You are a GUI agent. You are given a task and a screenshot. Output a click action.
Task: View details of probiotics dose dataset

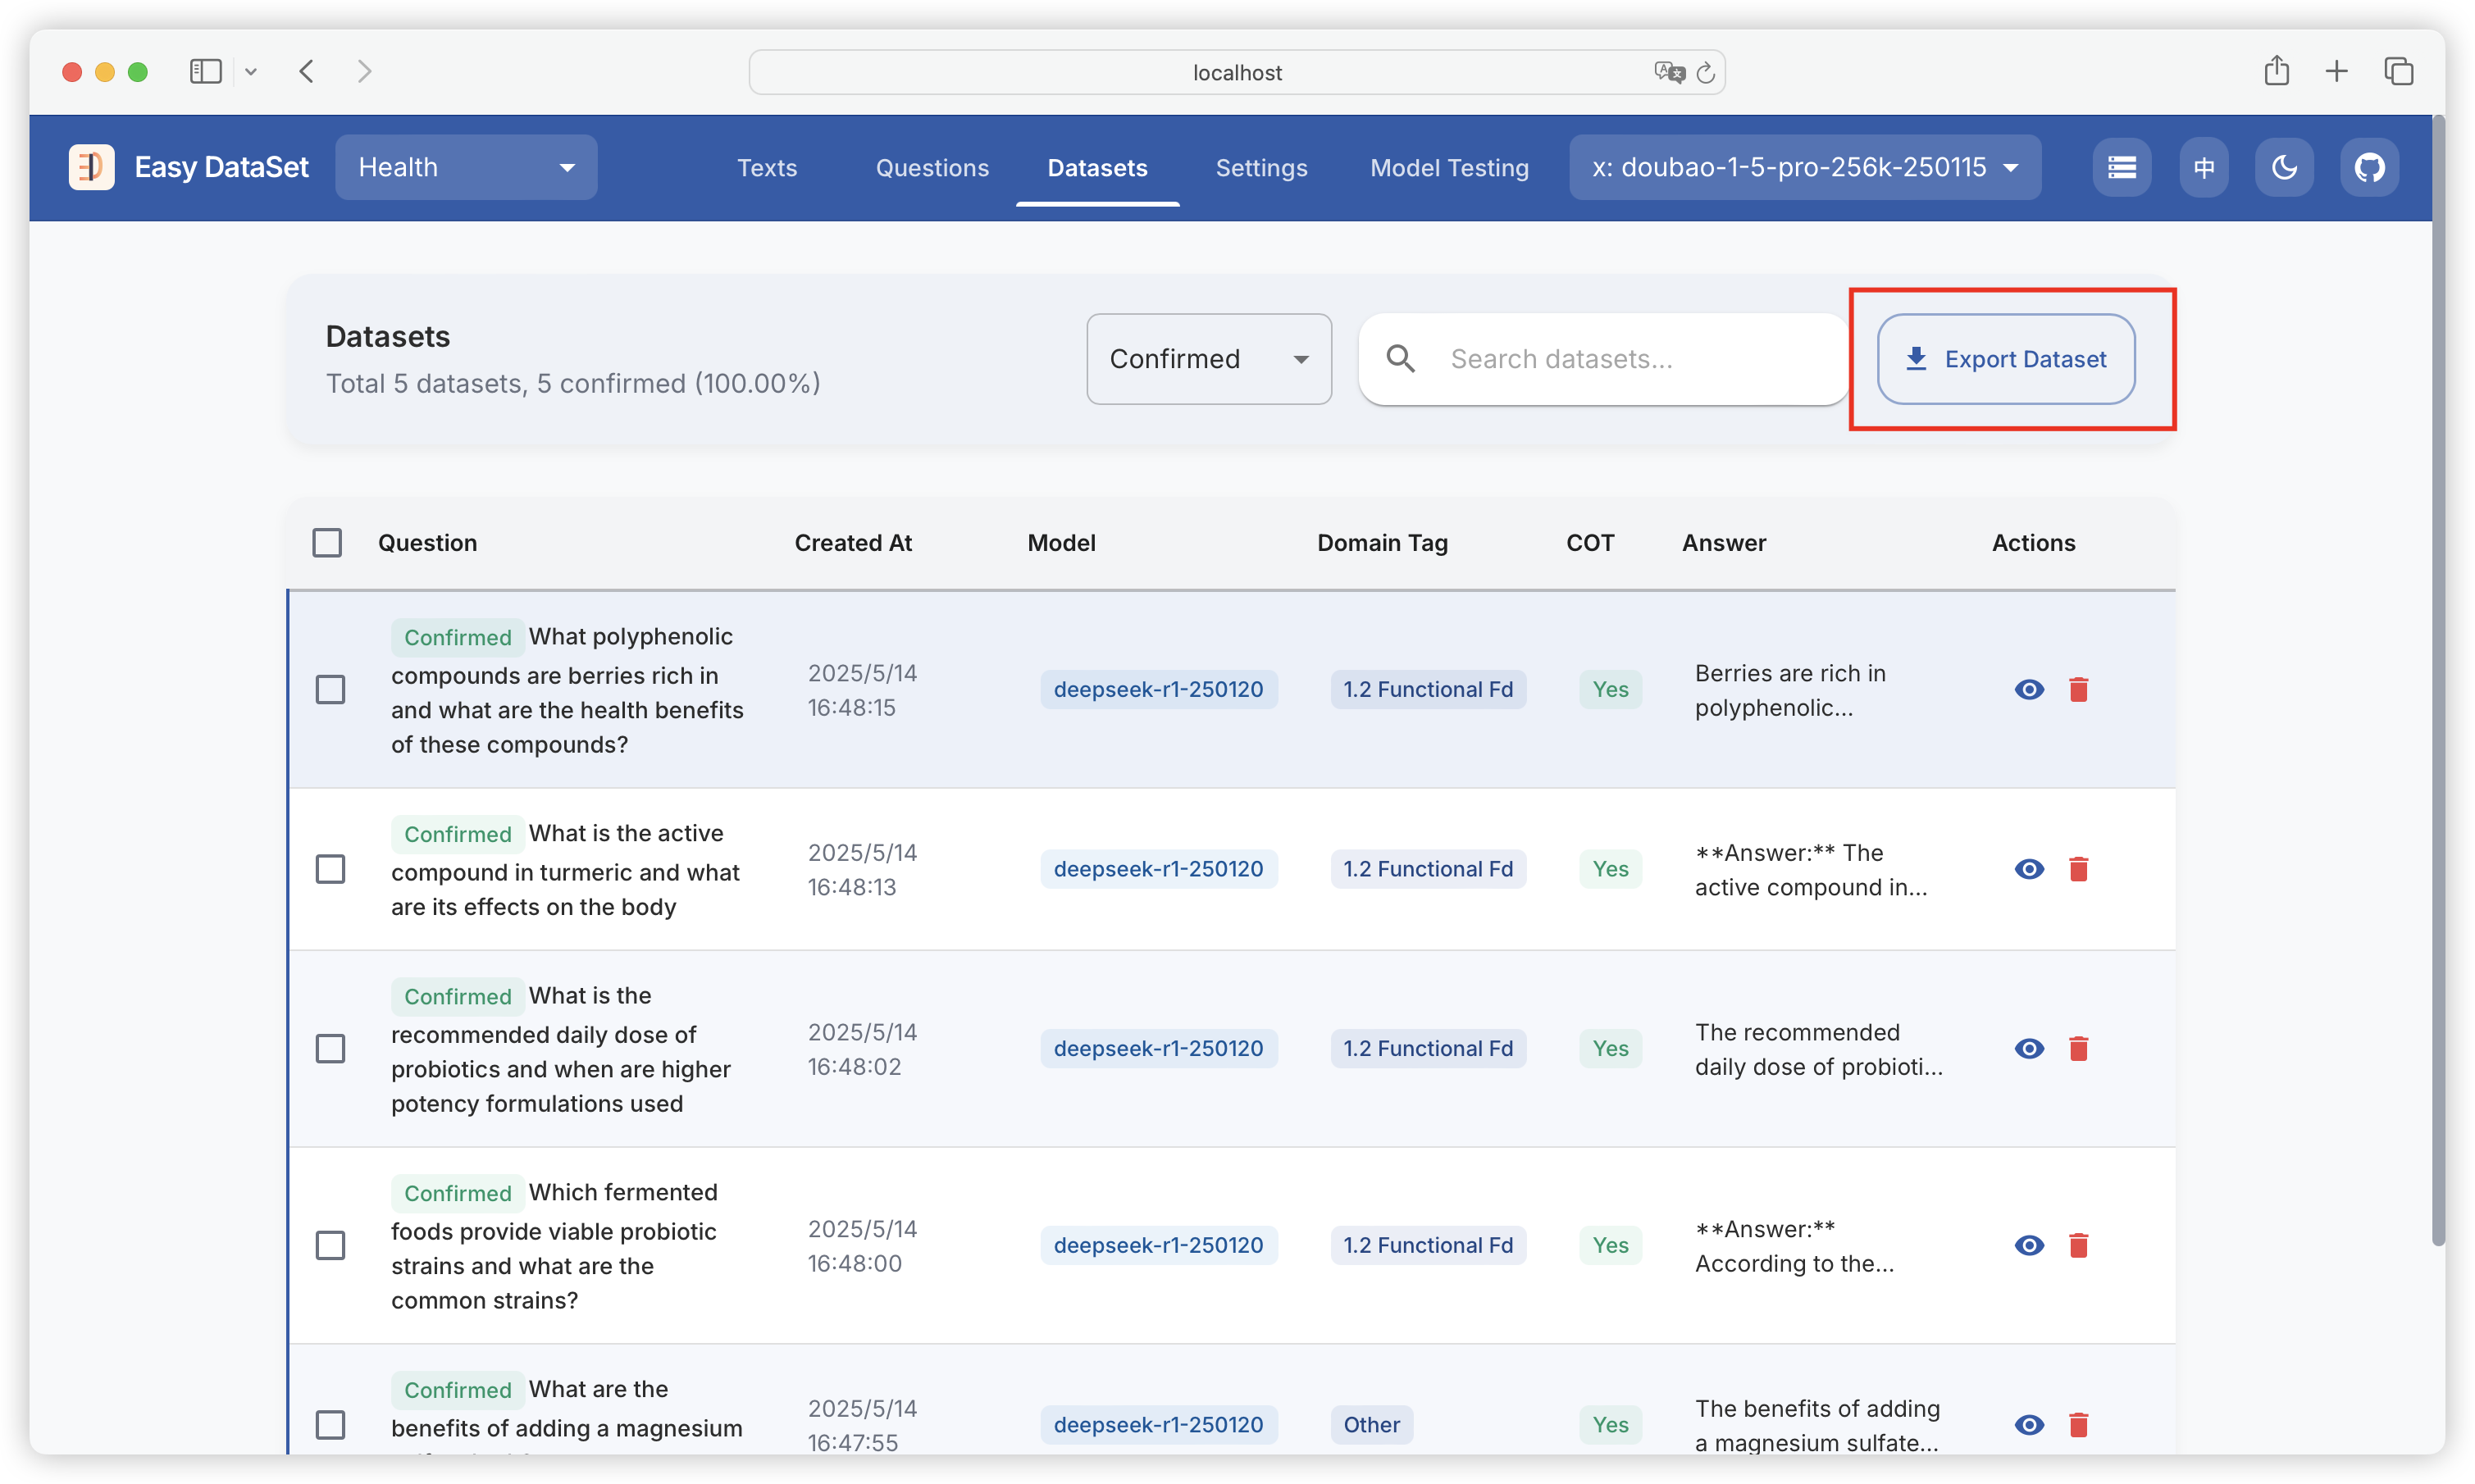point(2028,1048)
